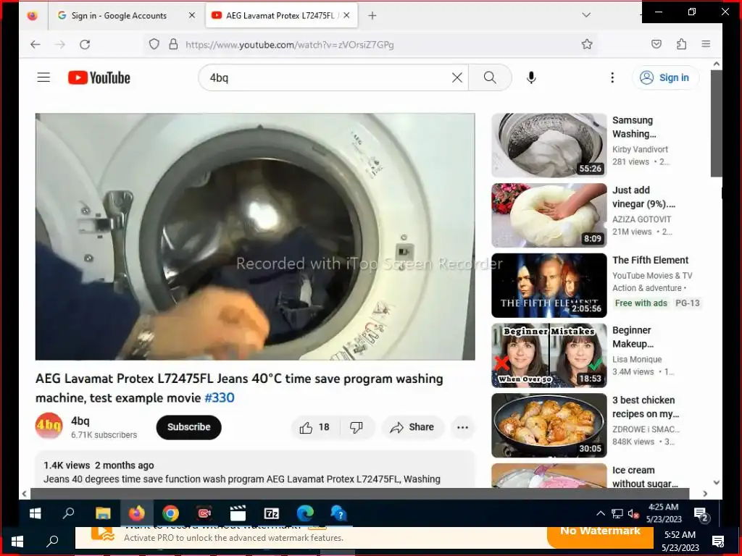Dislike the video with thumbs down
Screen dimensions: 742x556
click(357, 427)
